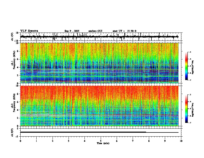Click the "7" minute tick label
The image size is (204, 158).
point(133,141)
